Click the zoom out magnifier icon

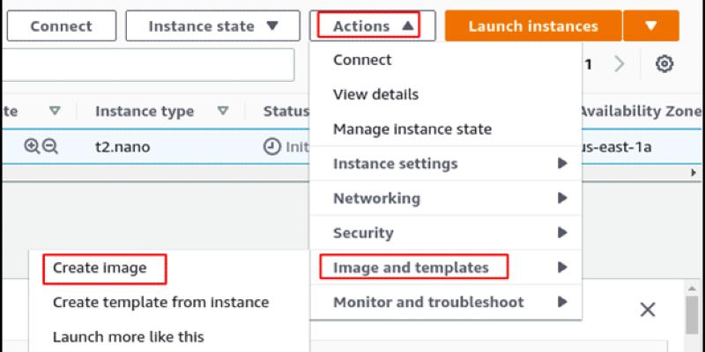pos(50,147)
